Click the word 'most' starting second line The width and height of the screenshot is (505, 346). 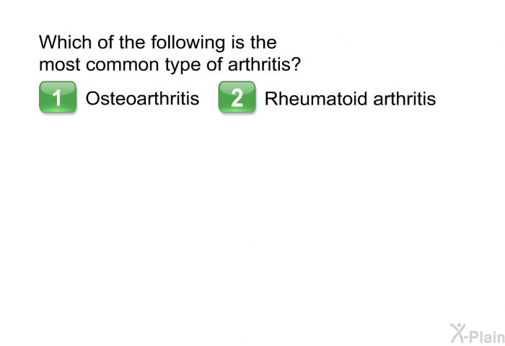click(60, 65)
